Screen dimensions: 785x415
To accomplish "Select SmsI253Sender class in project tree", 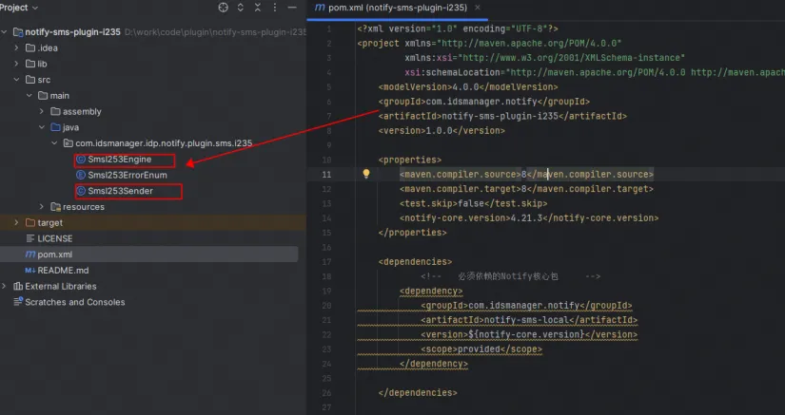I will (120, 191).
